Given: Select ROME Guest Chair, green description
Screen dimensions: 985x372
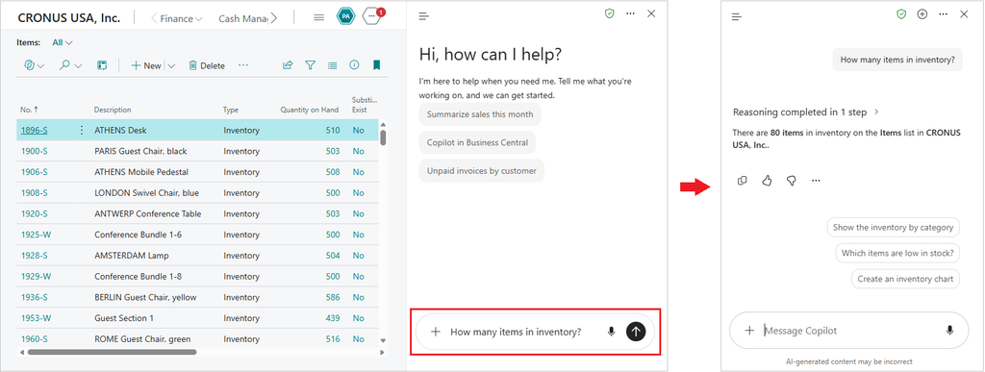Looking at the screenshot, I should pyautogui.click(x=142, y=339).
